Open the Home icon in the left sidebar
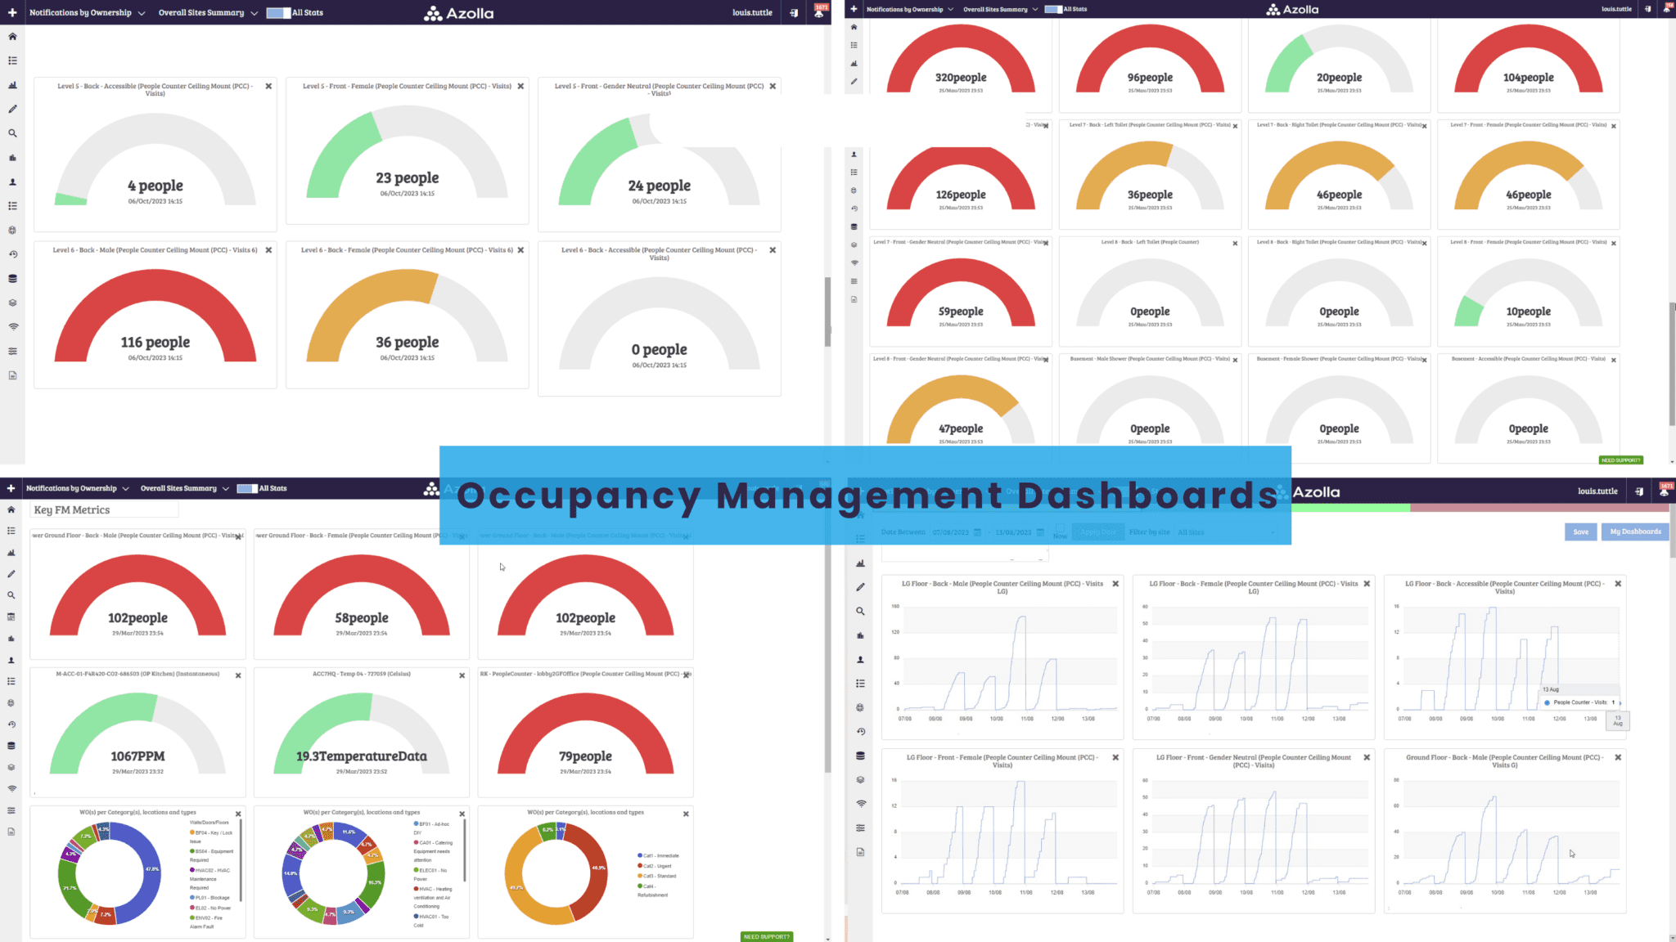This screenshot has height=942, width=1676. pyautogui.click(x=12, y=37)
